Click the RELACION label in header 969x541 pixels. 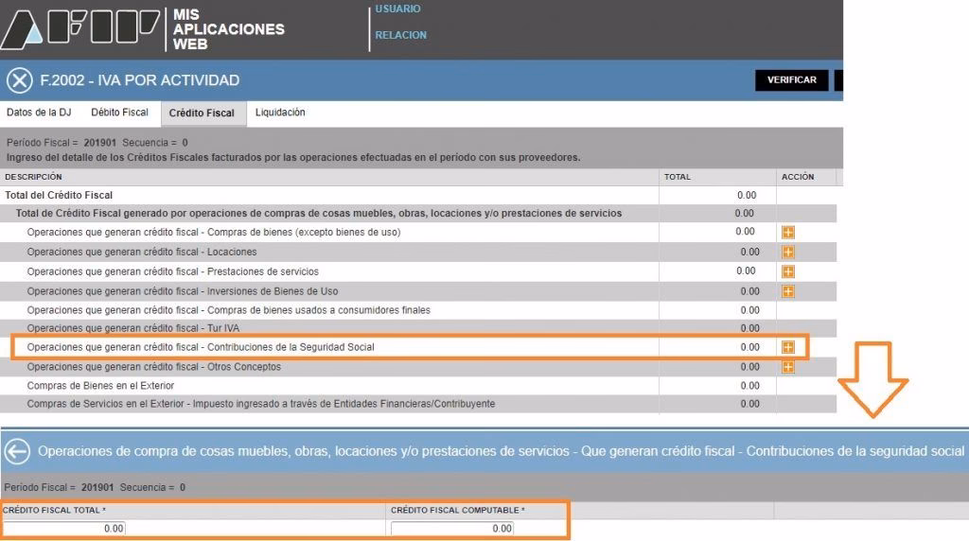click(401, 35)
